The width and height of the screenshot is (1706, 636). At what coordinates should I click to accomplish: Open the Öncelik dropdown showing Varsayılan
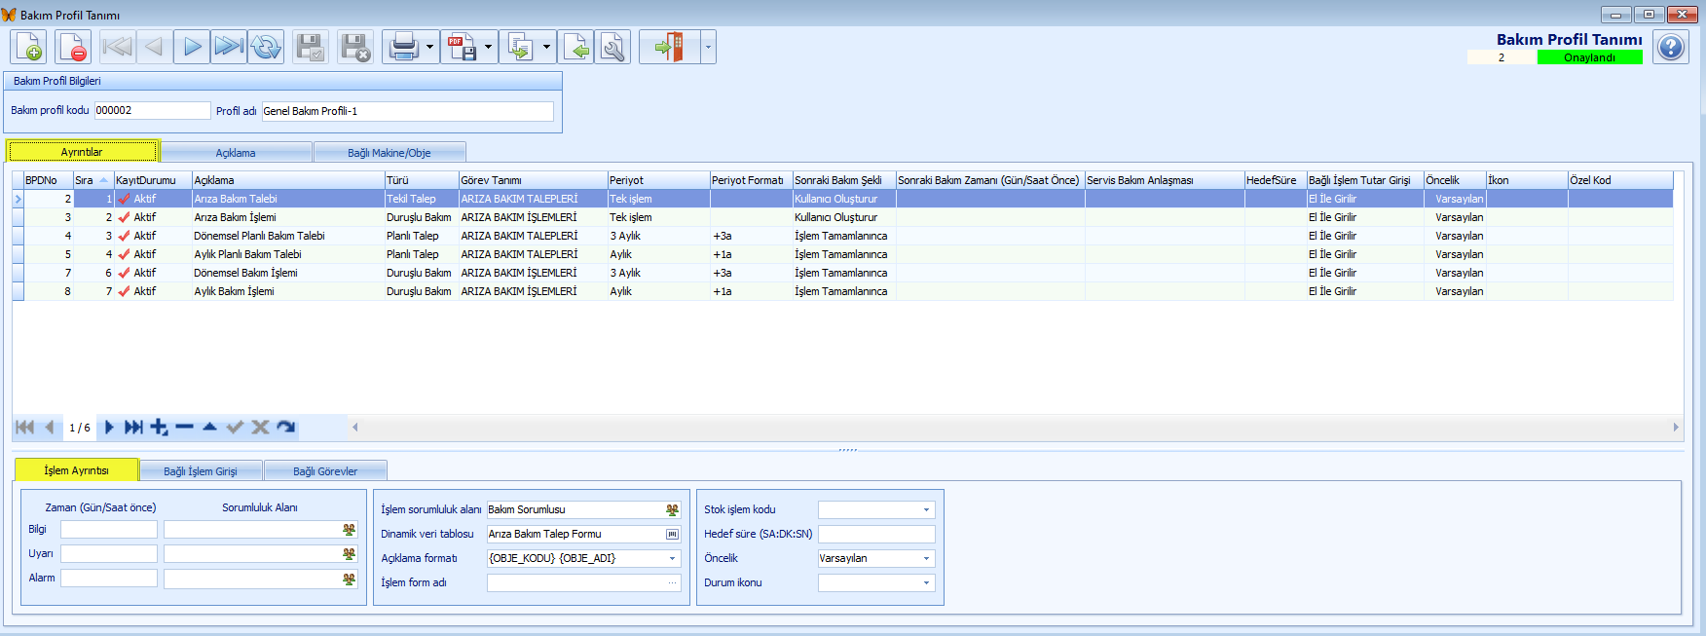(926, 559)
